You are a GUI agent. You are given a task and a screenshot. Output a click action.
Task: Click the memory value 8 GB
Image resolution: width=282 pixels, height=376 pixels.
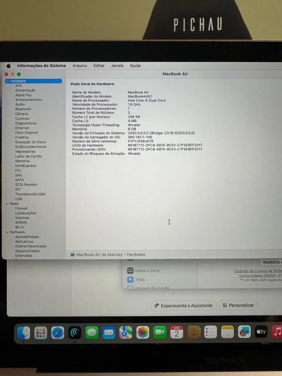(132, 129)
